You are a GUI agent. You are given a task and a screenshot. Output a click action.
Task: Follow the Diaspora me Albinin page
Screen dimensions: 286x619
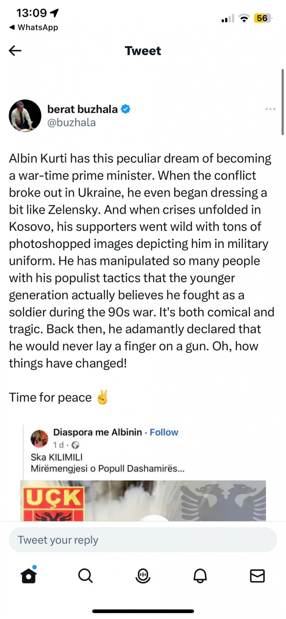tap(164, 432)
